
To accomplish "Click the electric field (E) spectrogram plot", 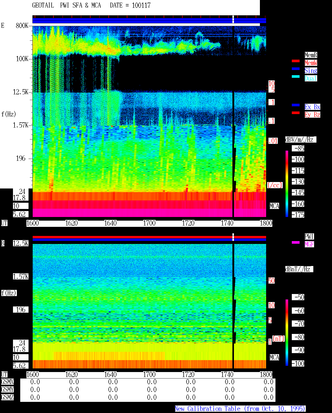I will (149, 122).
